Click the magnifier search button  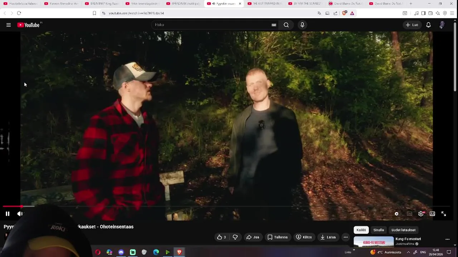pos(286,25)
